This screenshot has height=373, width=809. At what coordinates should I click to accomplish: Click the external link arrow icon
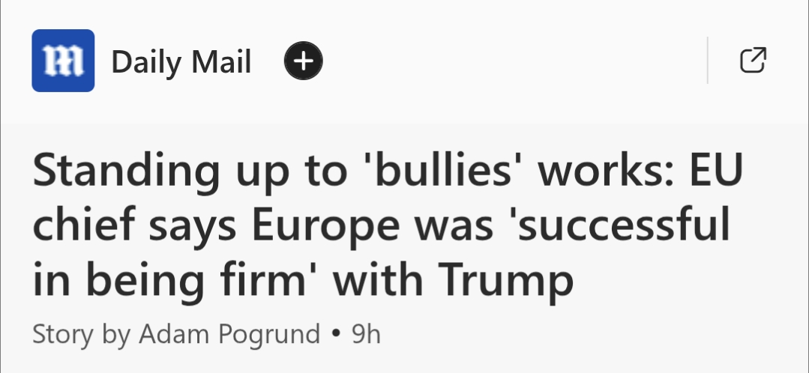pos(753,61)
